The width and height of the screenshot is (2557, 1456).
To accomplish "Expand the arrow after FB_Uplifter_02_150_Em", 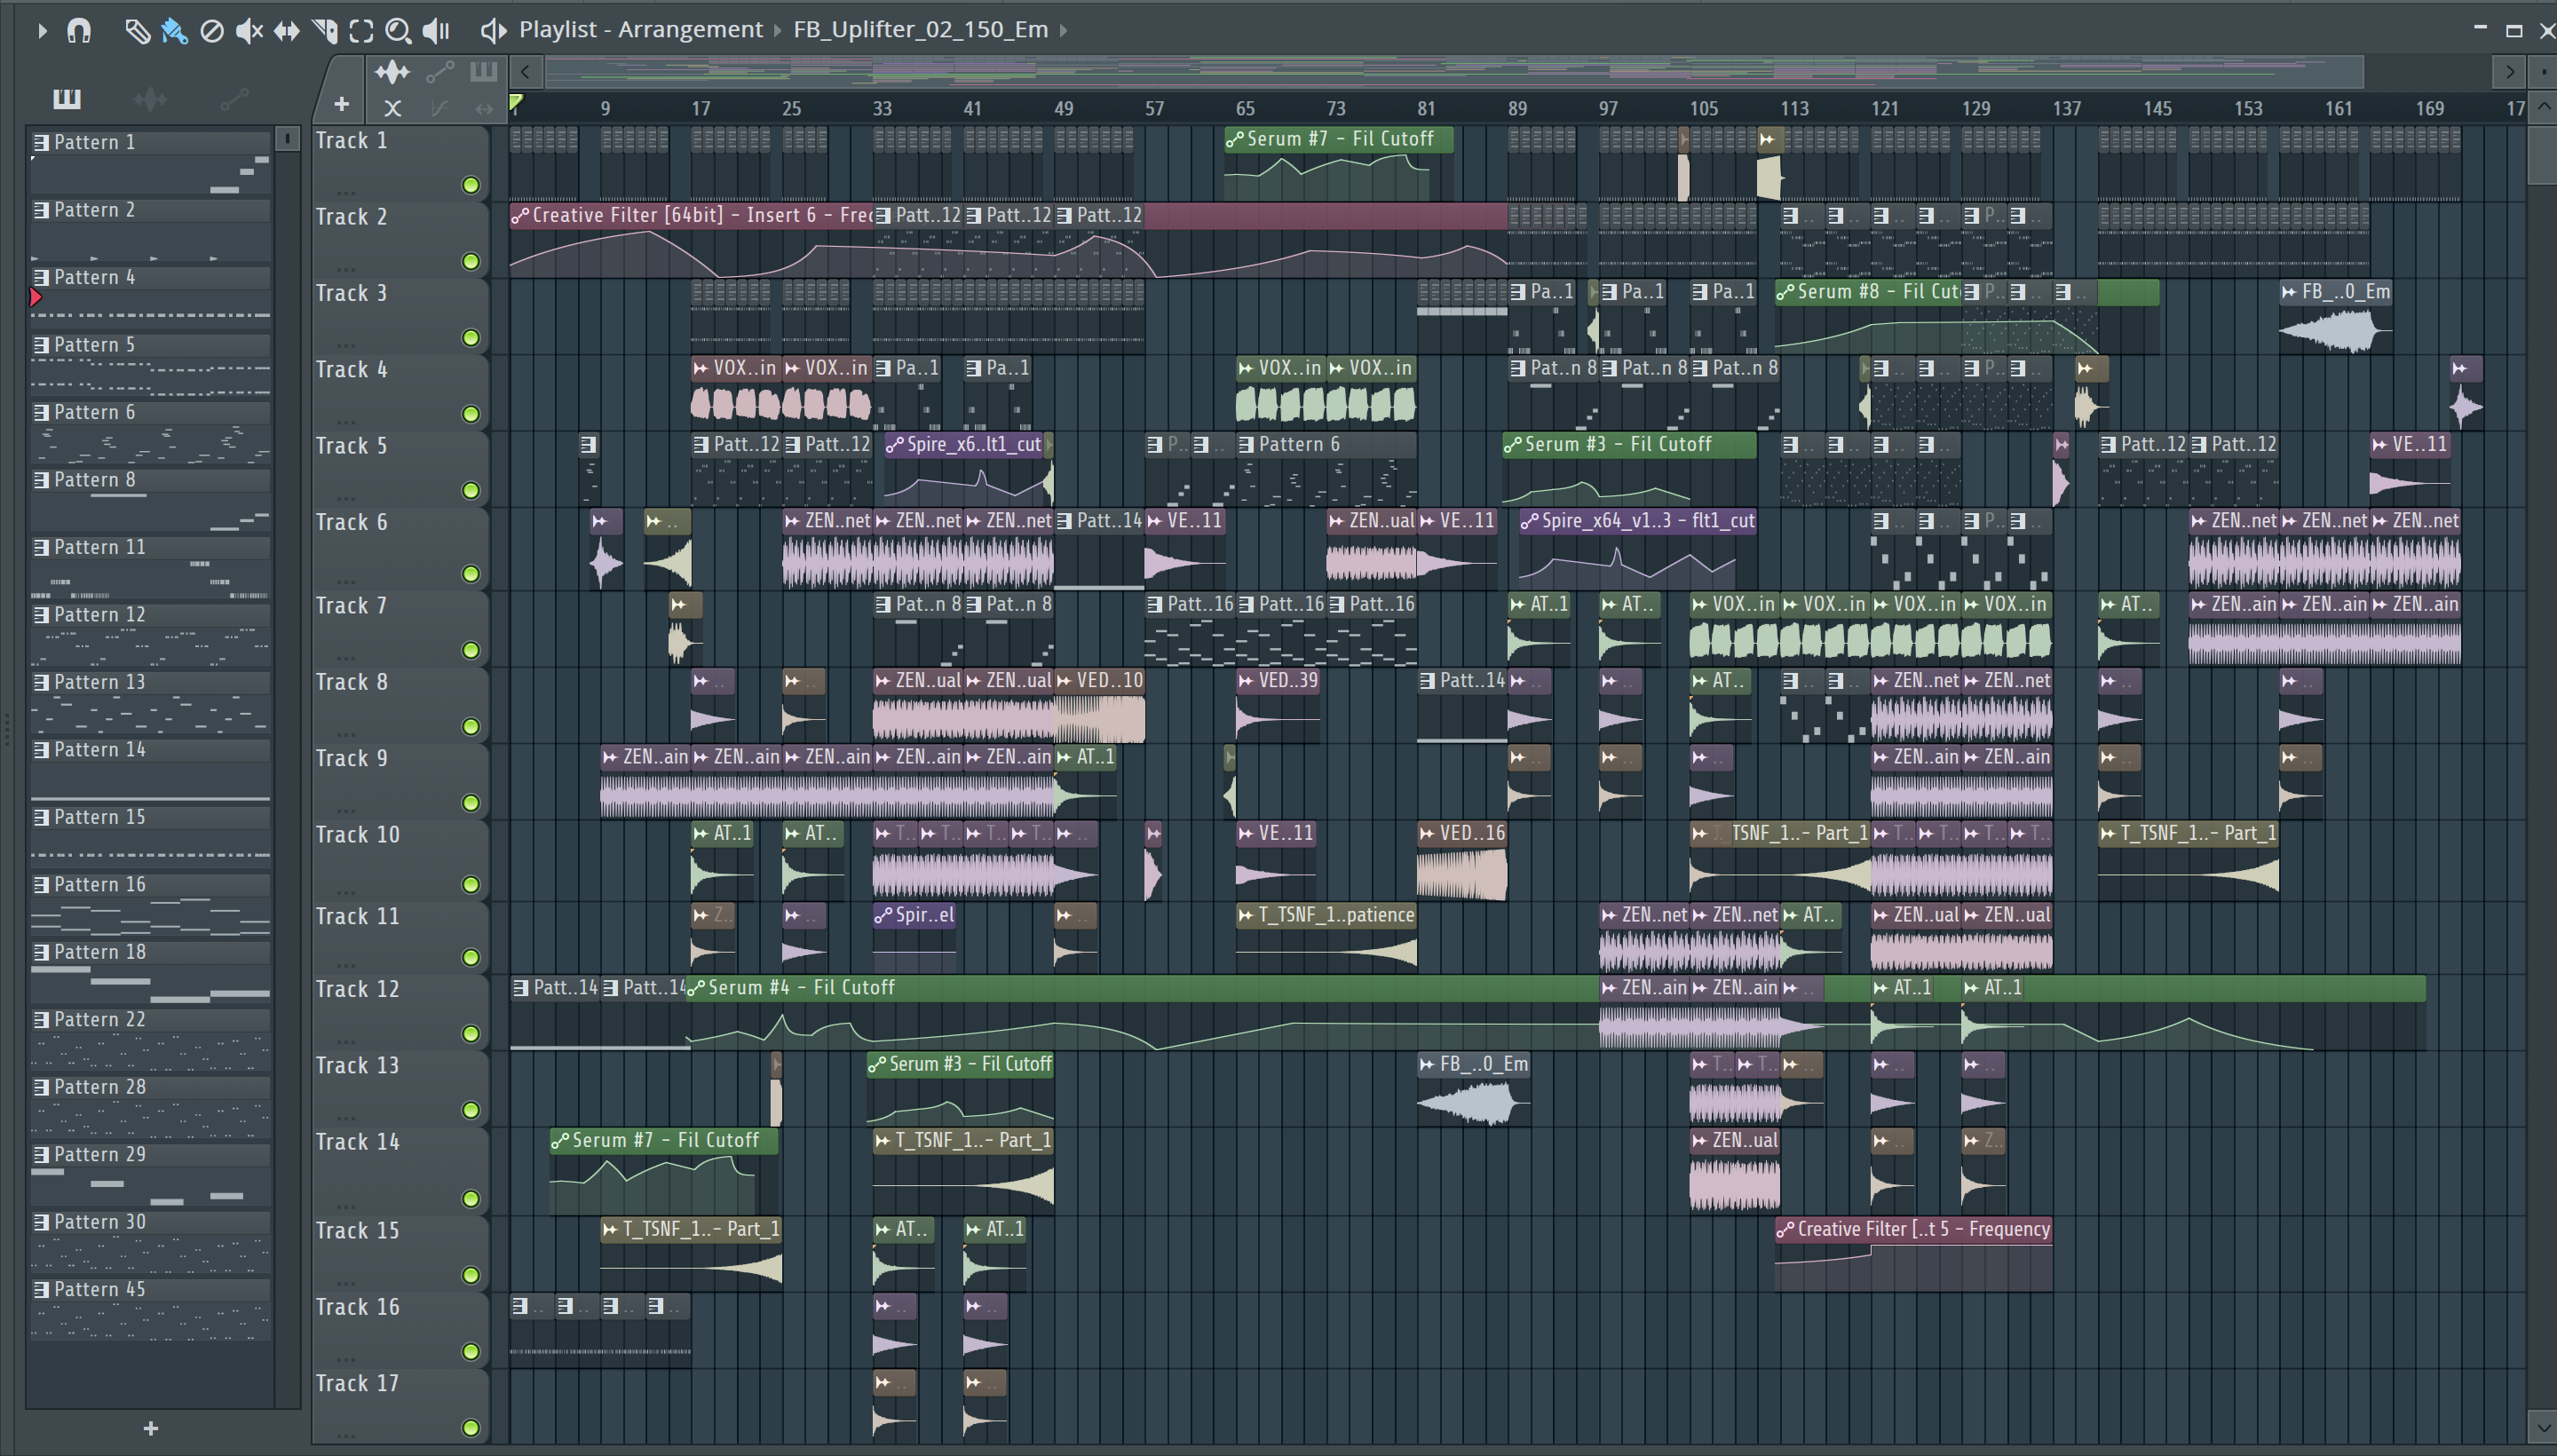I will pos(1063,30).
